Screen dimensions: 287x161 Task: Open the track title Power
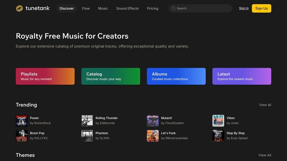click(34, 118)
